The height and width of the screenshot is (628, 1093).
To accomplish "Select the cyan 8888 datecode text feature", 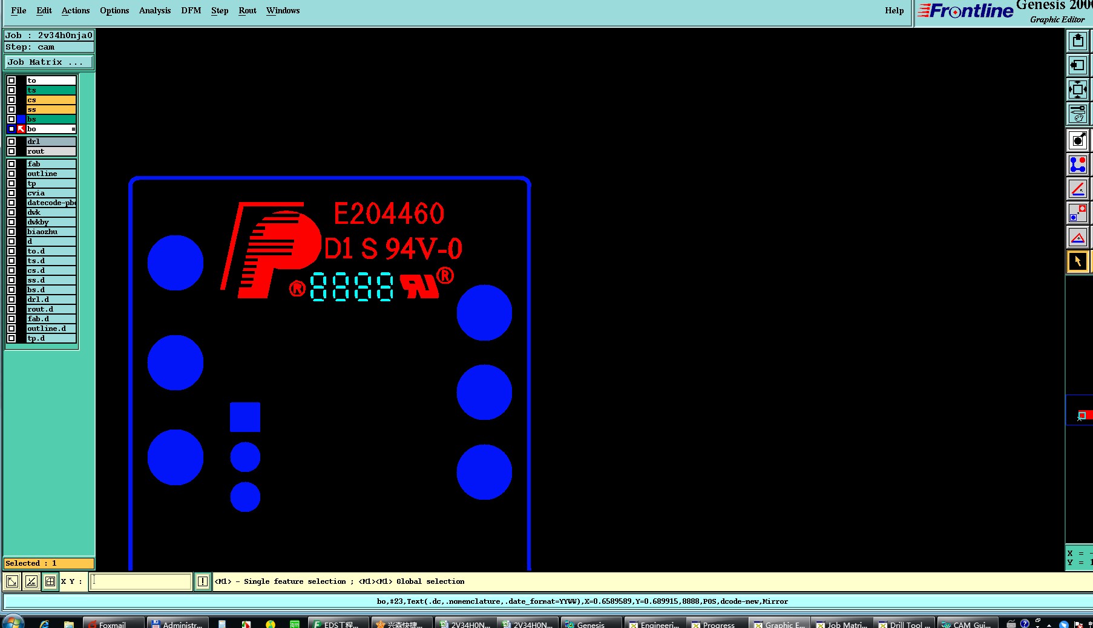I will click(352, 286).
